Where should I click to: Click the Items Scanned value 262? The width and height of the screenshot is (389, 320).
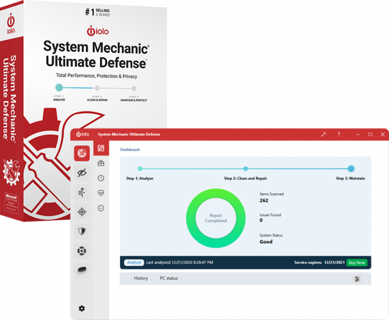click(x=264, y=201)
